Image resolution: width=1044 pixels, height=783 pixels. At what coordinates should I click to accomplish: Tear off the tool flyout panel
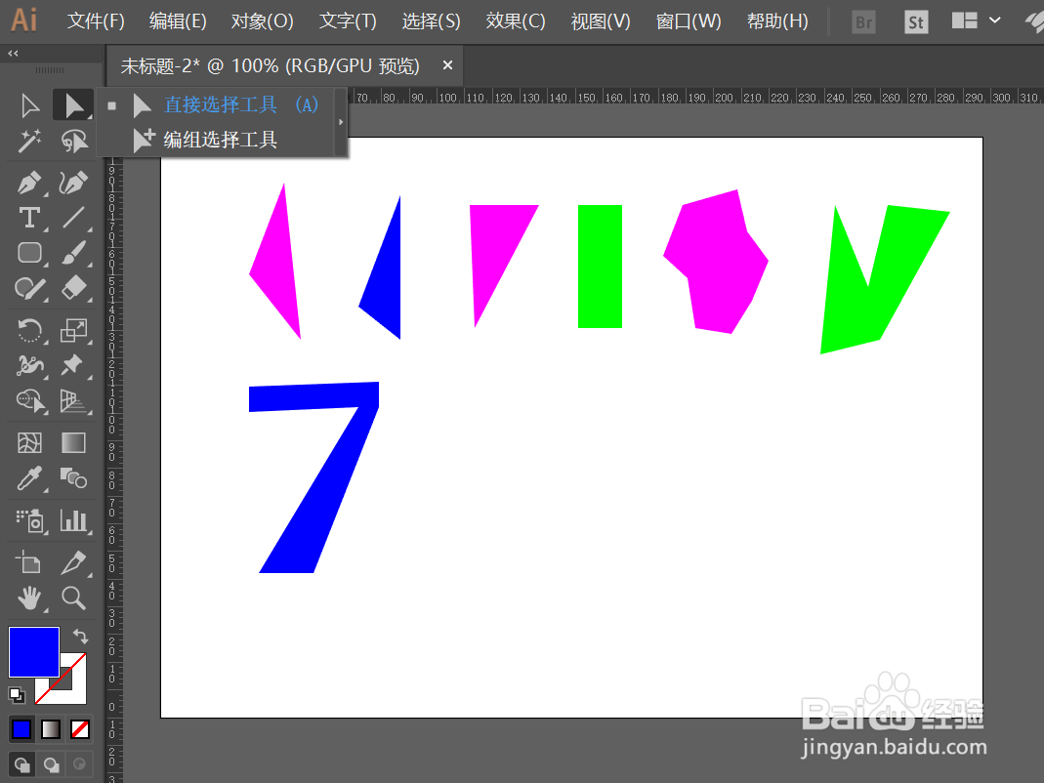pos(341,122)
